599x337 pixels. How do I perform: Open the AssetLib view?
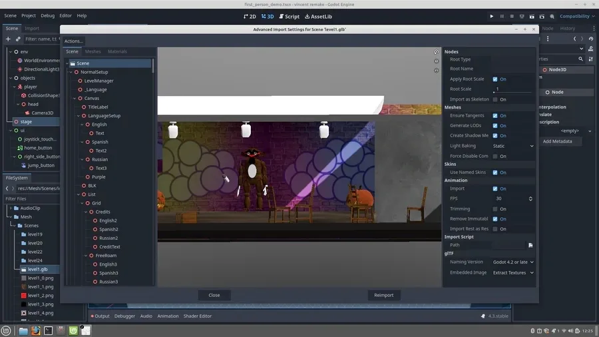pos(318,17)
